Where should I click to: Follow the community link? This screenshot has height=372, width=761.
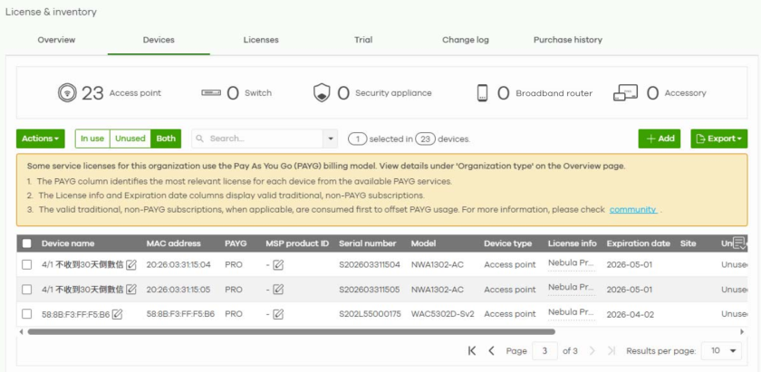(633, 210)
